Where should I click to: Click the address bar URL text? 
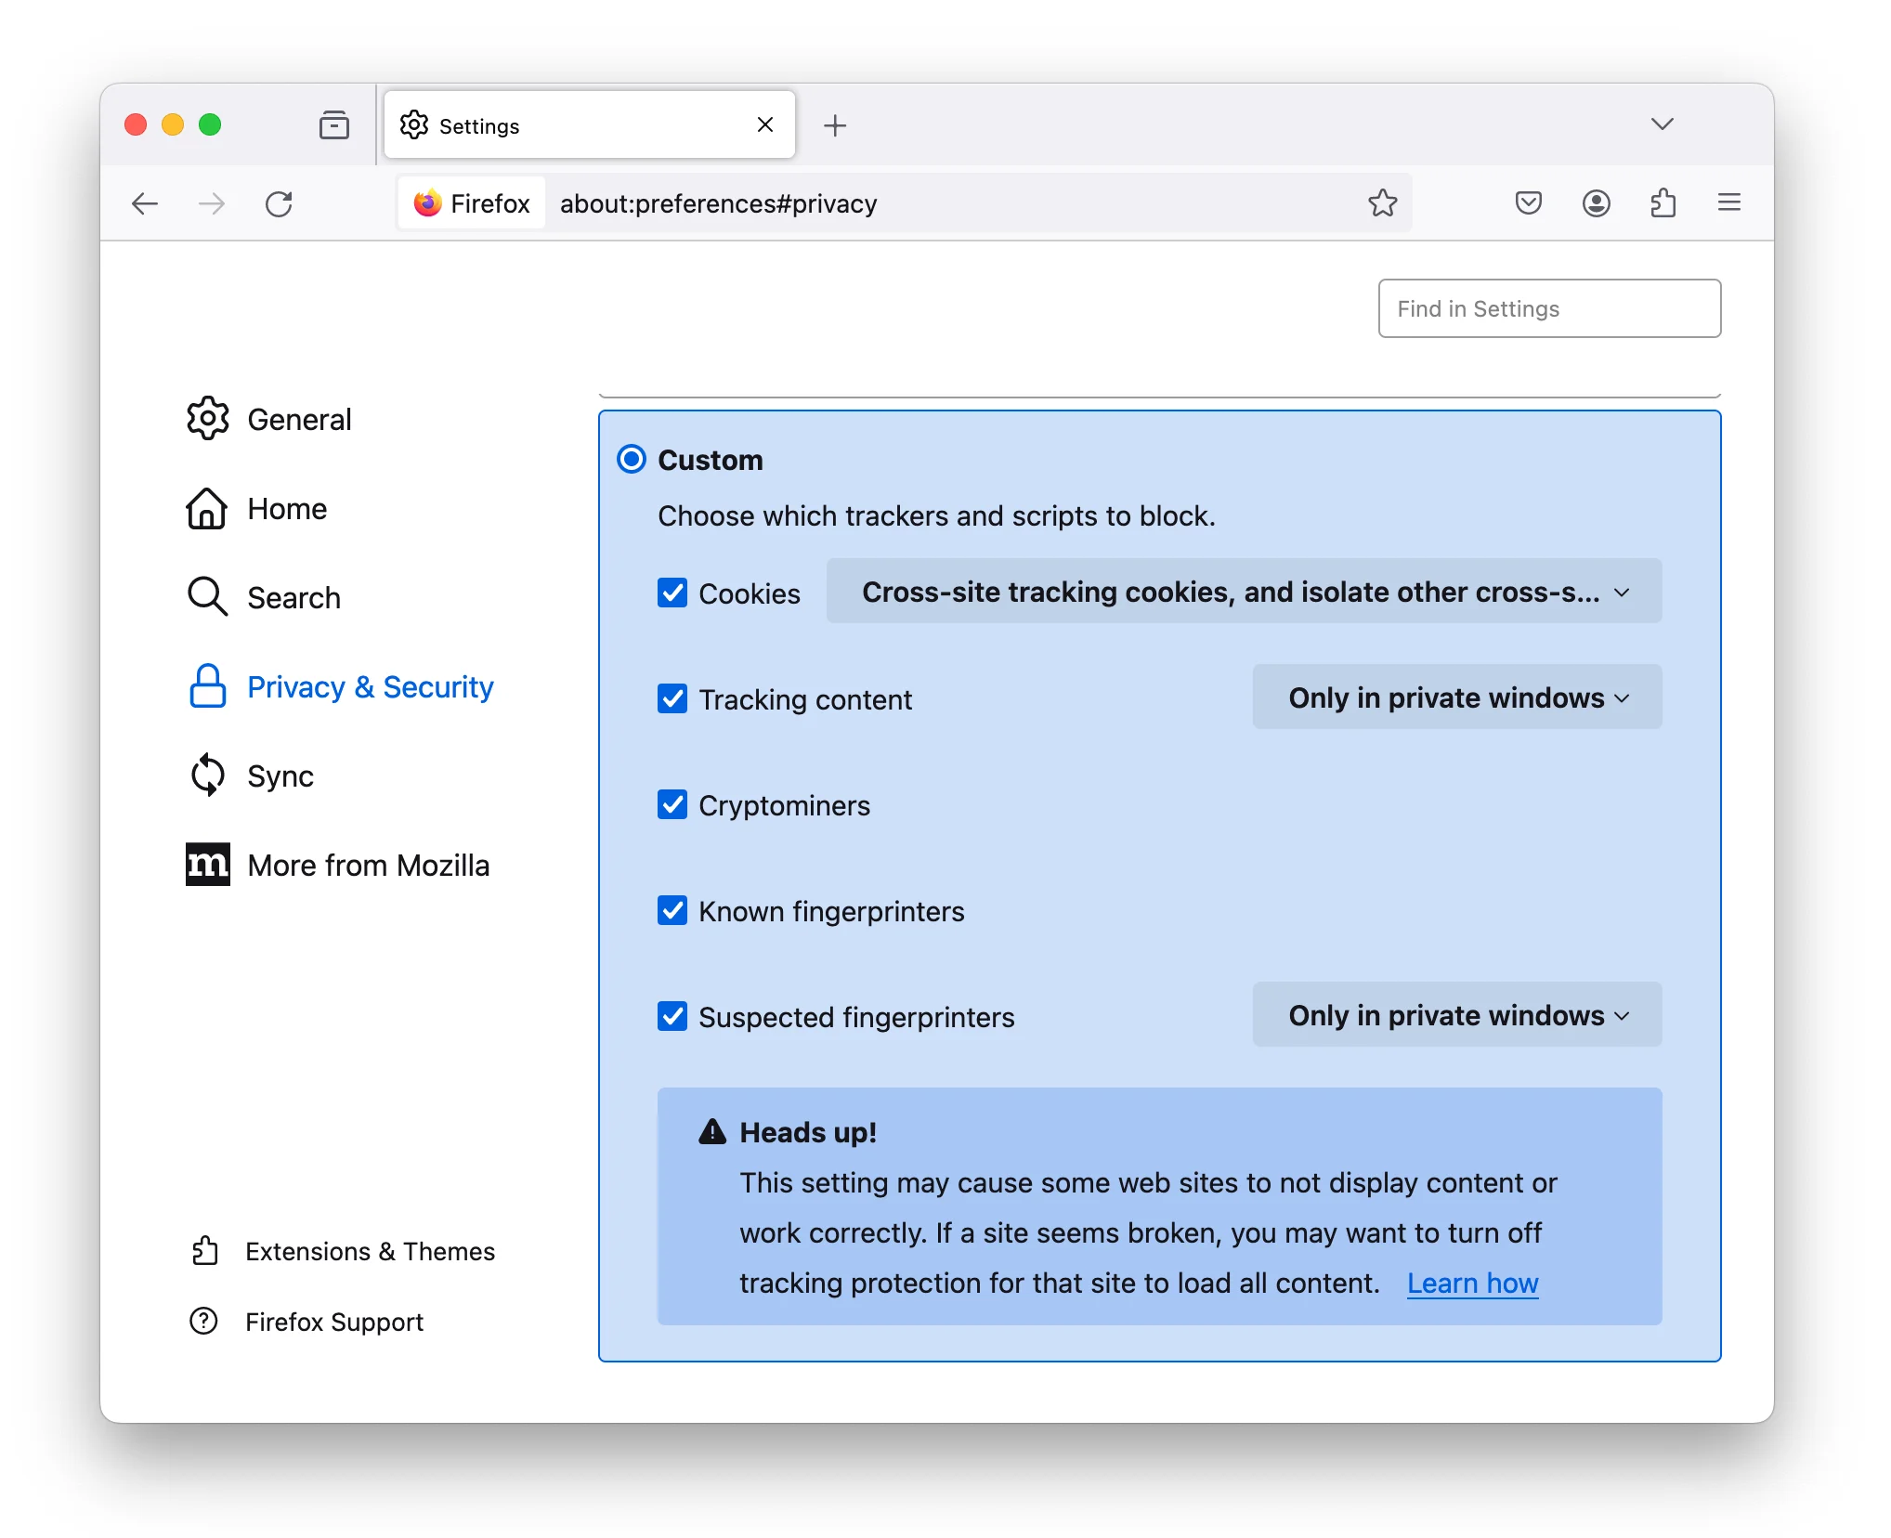[x=718, y=203]
